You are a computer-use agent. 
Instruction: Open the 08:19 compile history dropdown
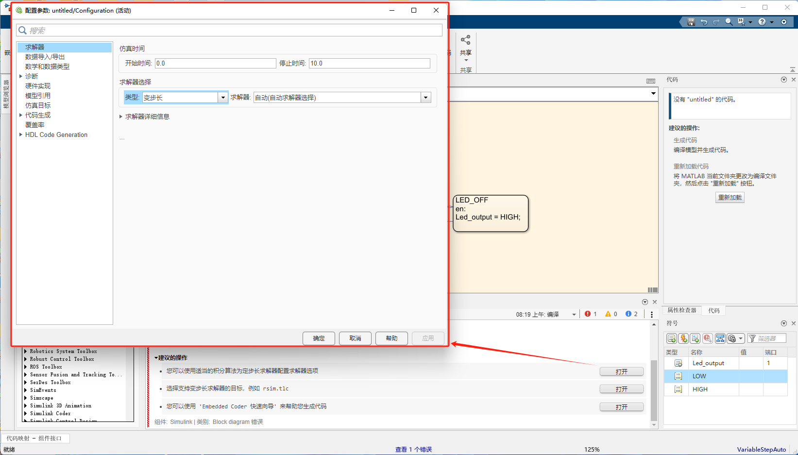pyautogui.click(x=574, y=315)
